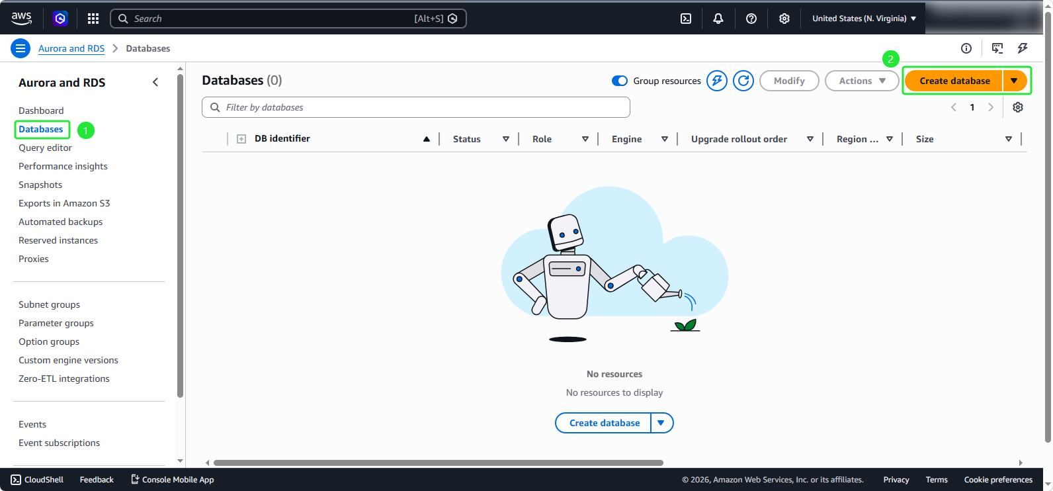Open Exports in Amazon S3

(64, 203)
